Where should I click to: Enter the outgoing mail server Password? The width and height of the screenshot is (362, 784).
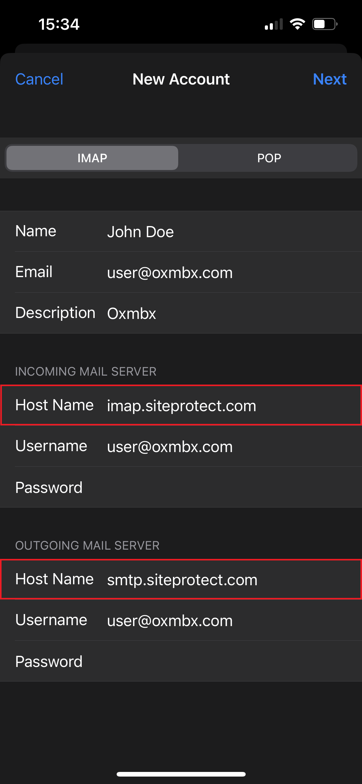click(217, 661)
